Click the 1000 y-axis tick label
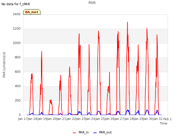 [17, 43]
